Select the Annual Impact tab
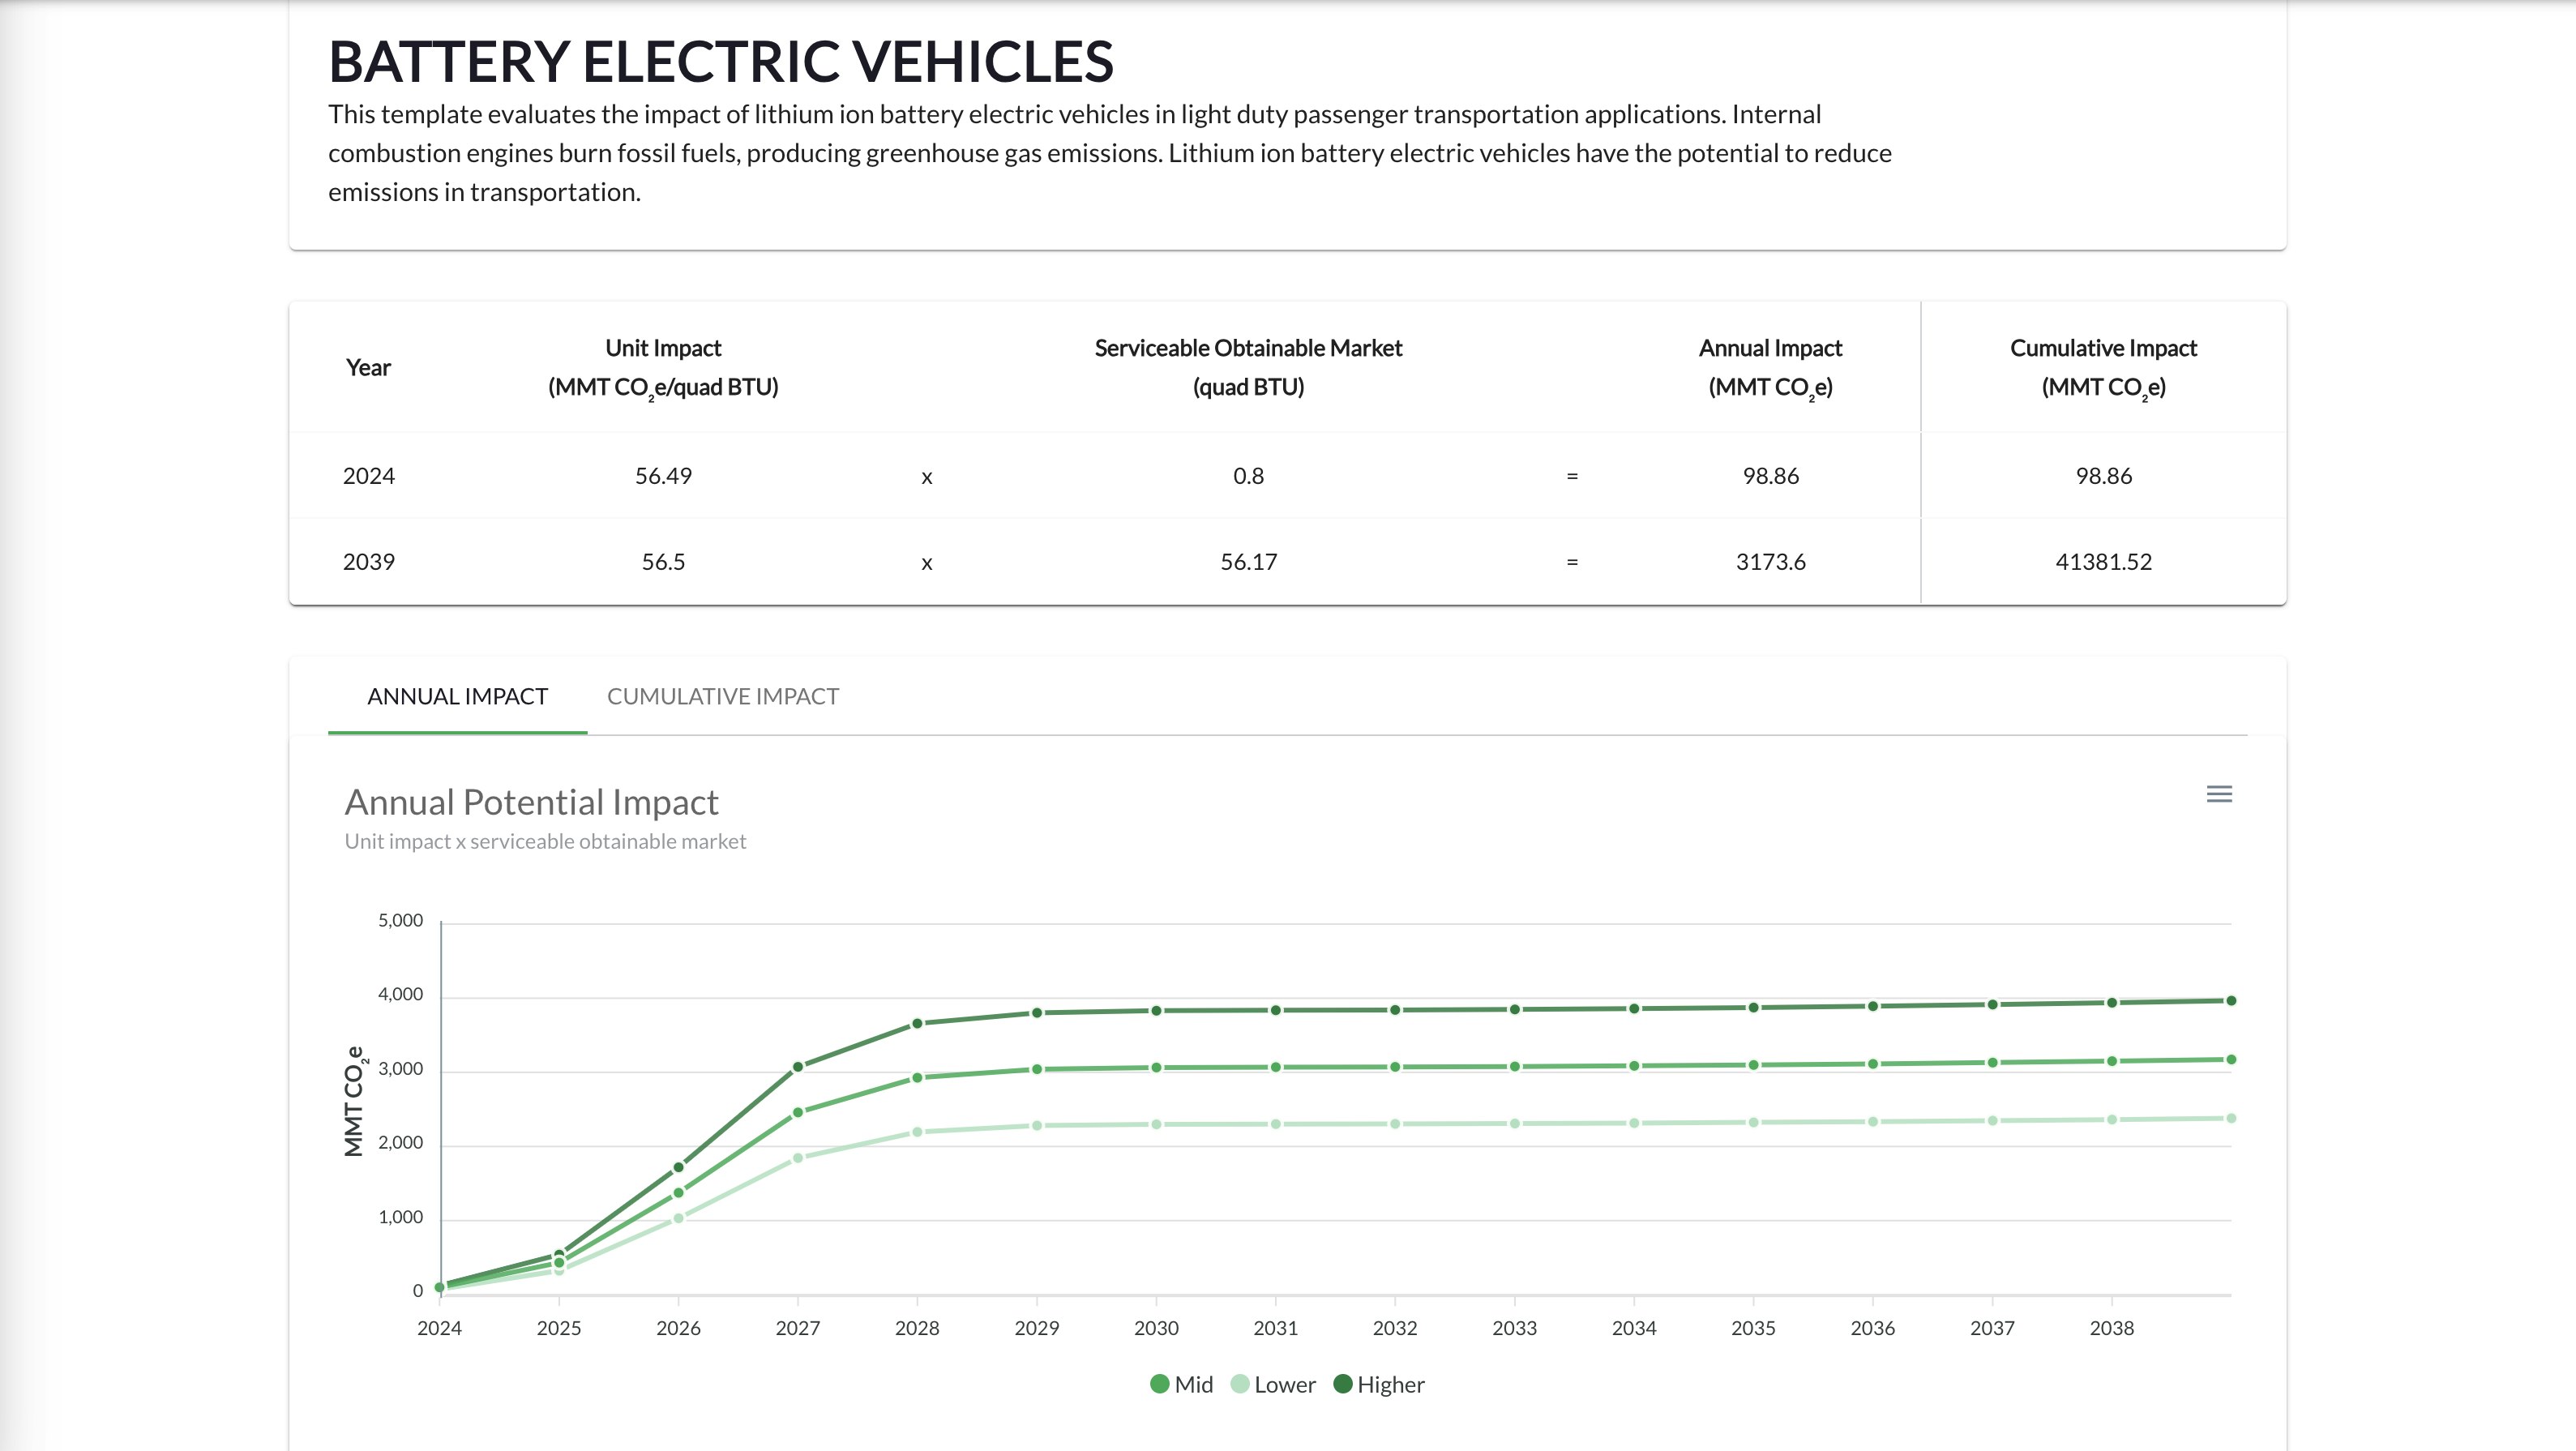 click(x=457, y=696)
